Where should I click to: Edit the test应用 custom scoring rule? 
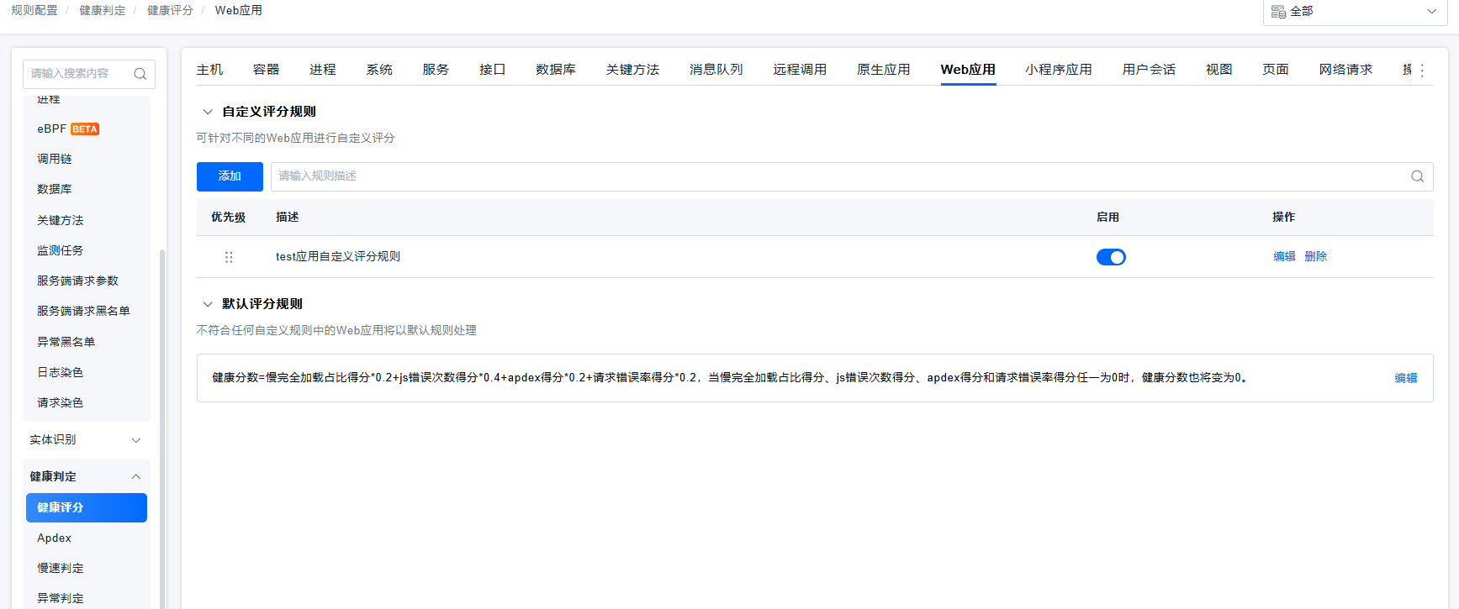click(1284, 257)
